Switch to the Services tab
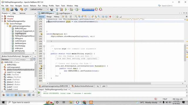This screenshot has width=188, height=105. [x=22, y=13]
